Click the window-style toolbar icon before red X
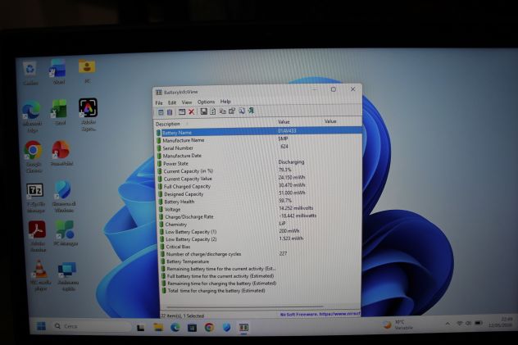 (182, 112)
